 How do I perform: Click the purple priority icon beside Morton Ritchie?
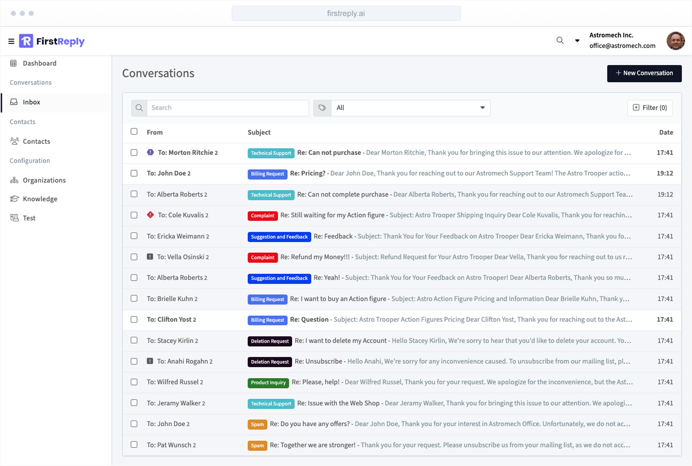pyautogui.click(x=150, y=152)
